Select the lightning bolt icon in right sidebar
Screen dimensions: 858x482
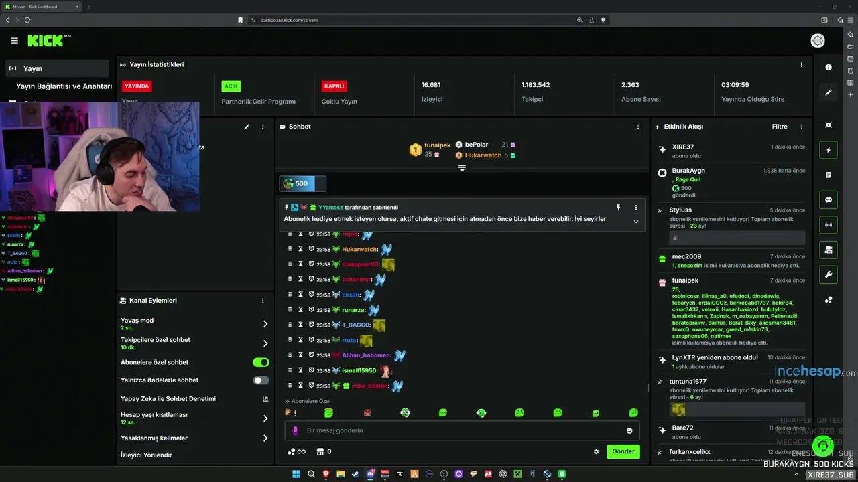click(x=829, y=150)
